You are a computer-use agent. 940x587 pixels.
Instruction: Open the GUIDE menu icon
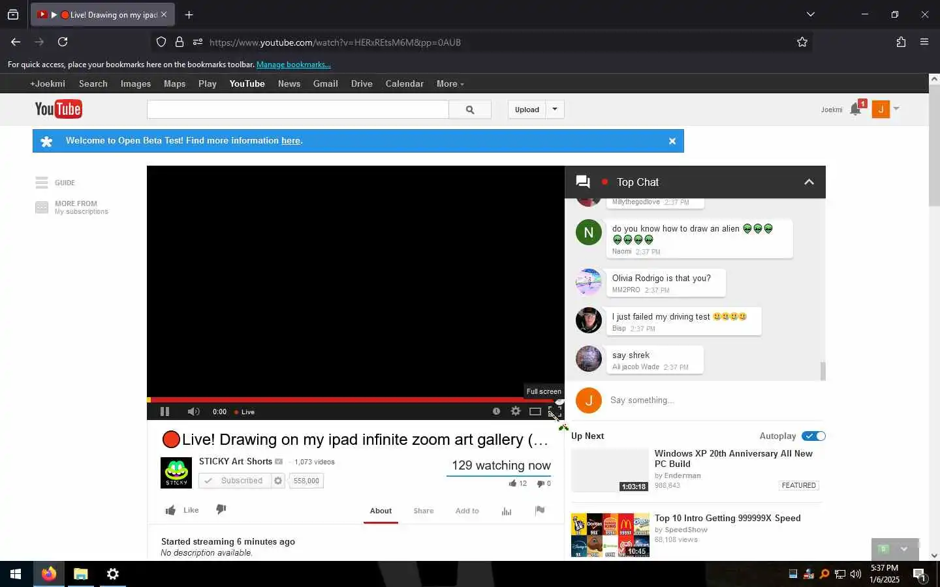pos(42,183)
